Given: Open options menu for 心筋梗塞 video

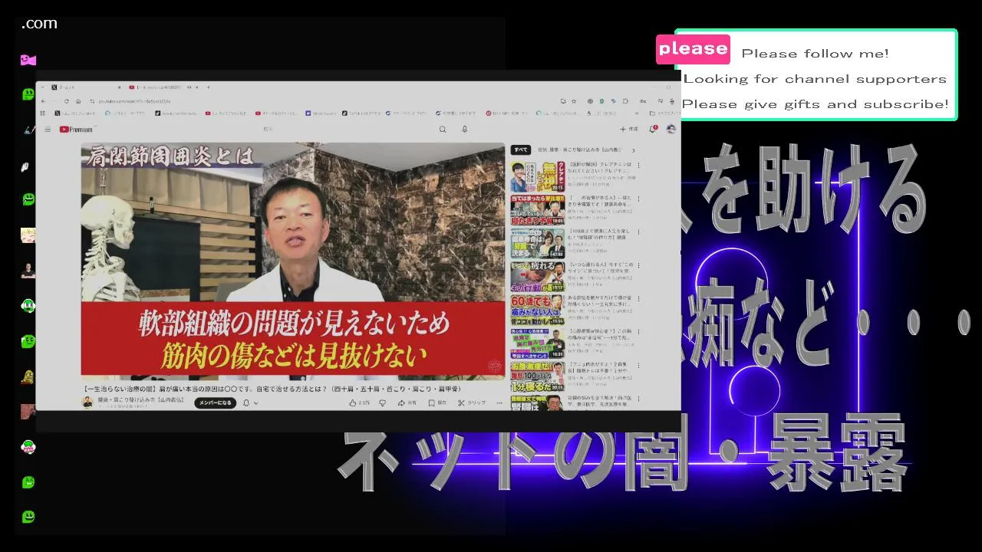Looking at the screenshot, I should click(x=638, y=332).
